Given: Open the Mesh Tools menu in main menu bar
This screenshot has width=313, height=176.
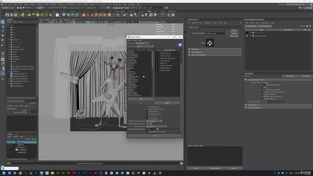Looking at the screenshot, I should pos(62,4).
